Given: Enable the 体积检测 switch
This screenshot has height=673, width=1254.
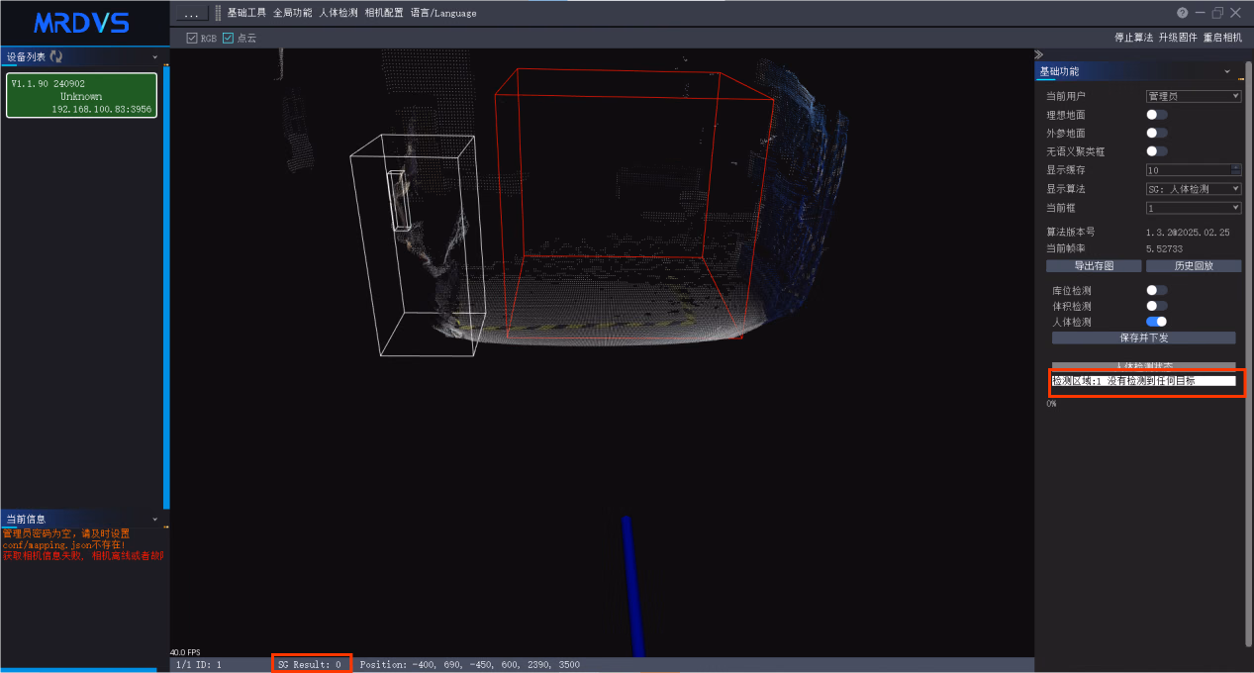Looking at the screenshot, I should pyautogui.click(x=1156, y=306).
